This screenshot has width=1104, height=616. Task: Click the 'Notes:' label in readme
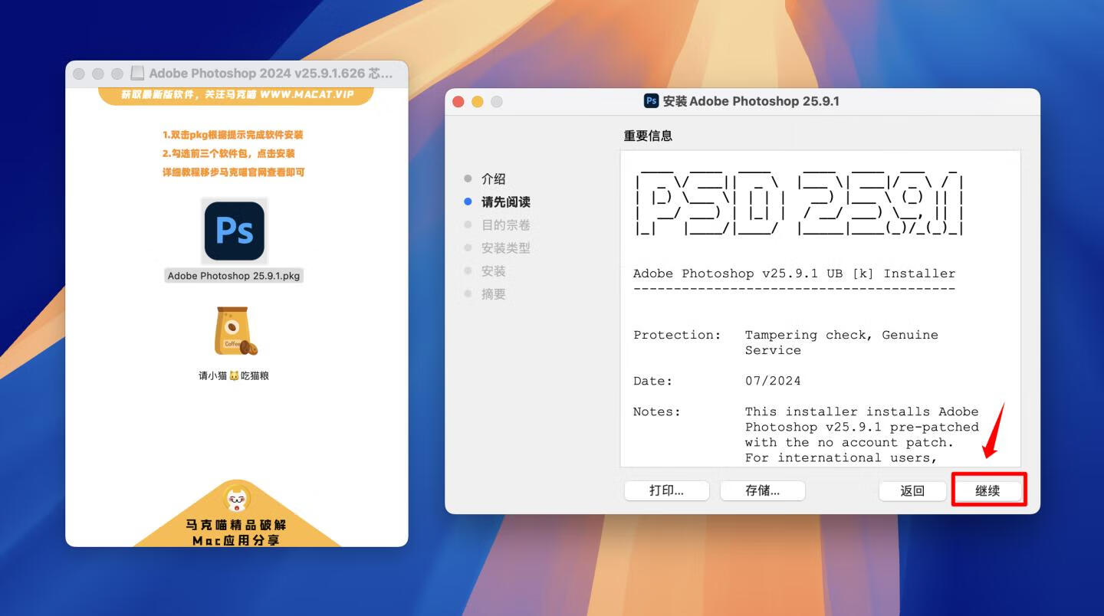click(657, 411)
